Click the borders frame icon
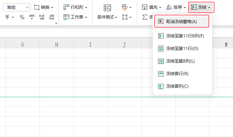The image size is (233, 137). pos(125,17)
